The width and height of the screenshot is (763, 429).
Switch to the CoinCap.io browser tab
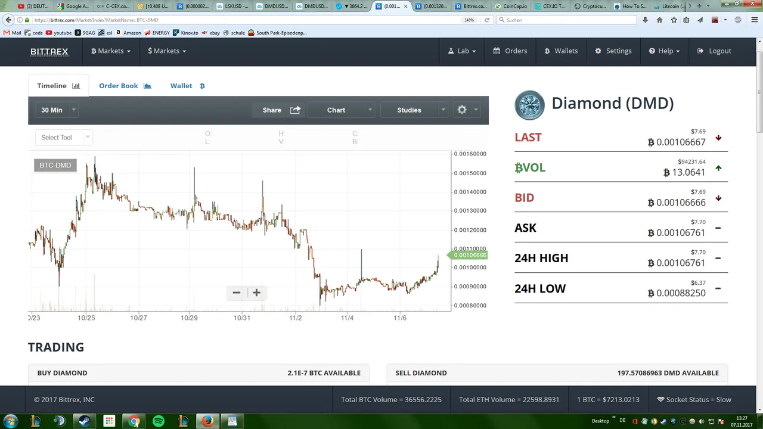(510, 6)
